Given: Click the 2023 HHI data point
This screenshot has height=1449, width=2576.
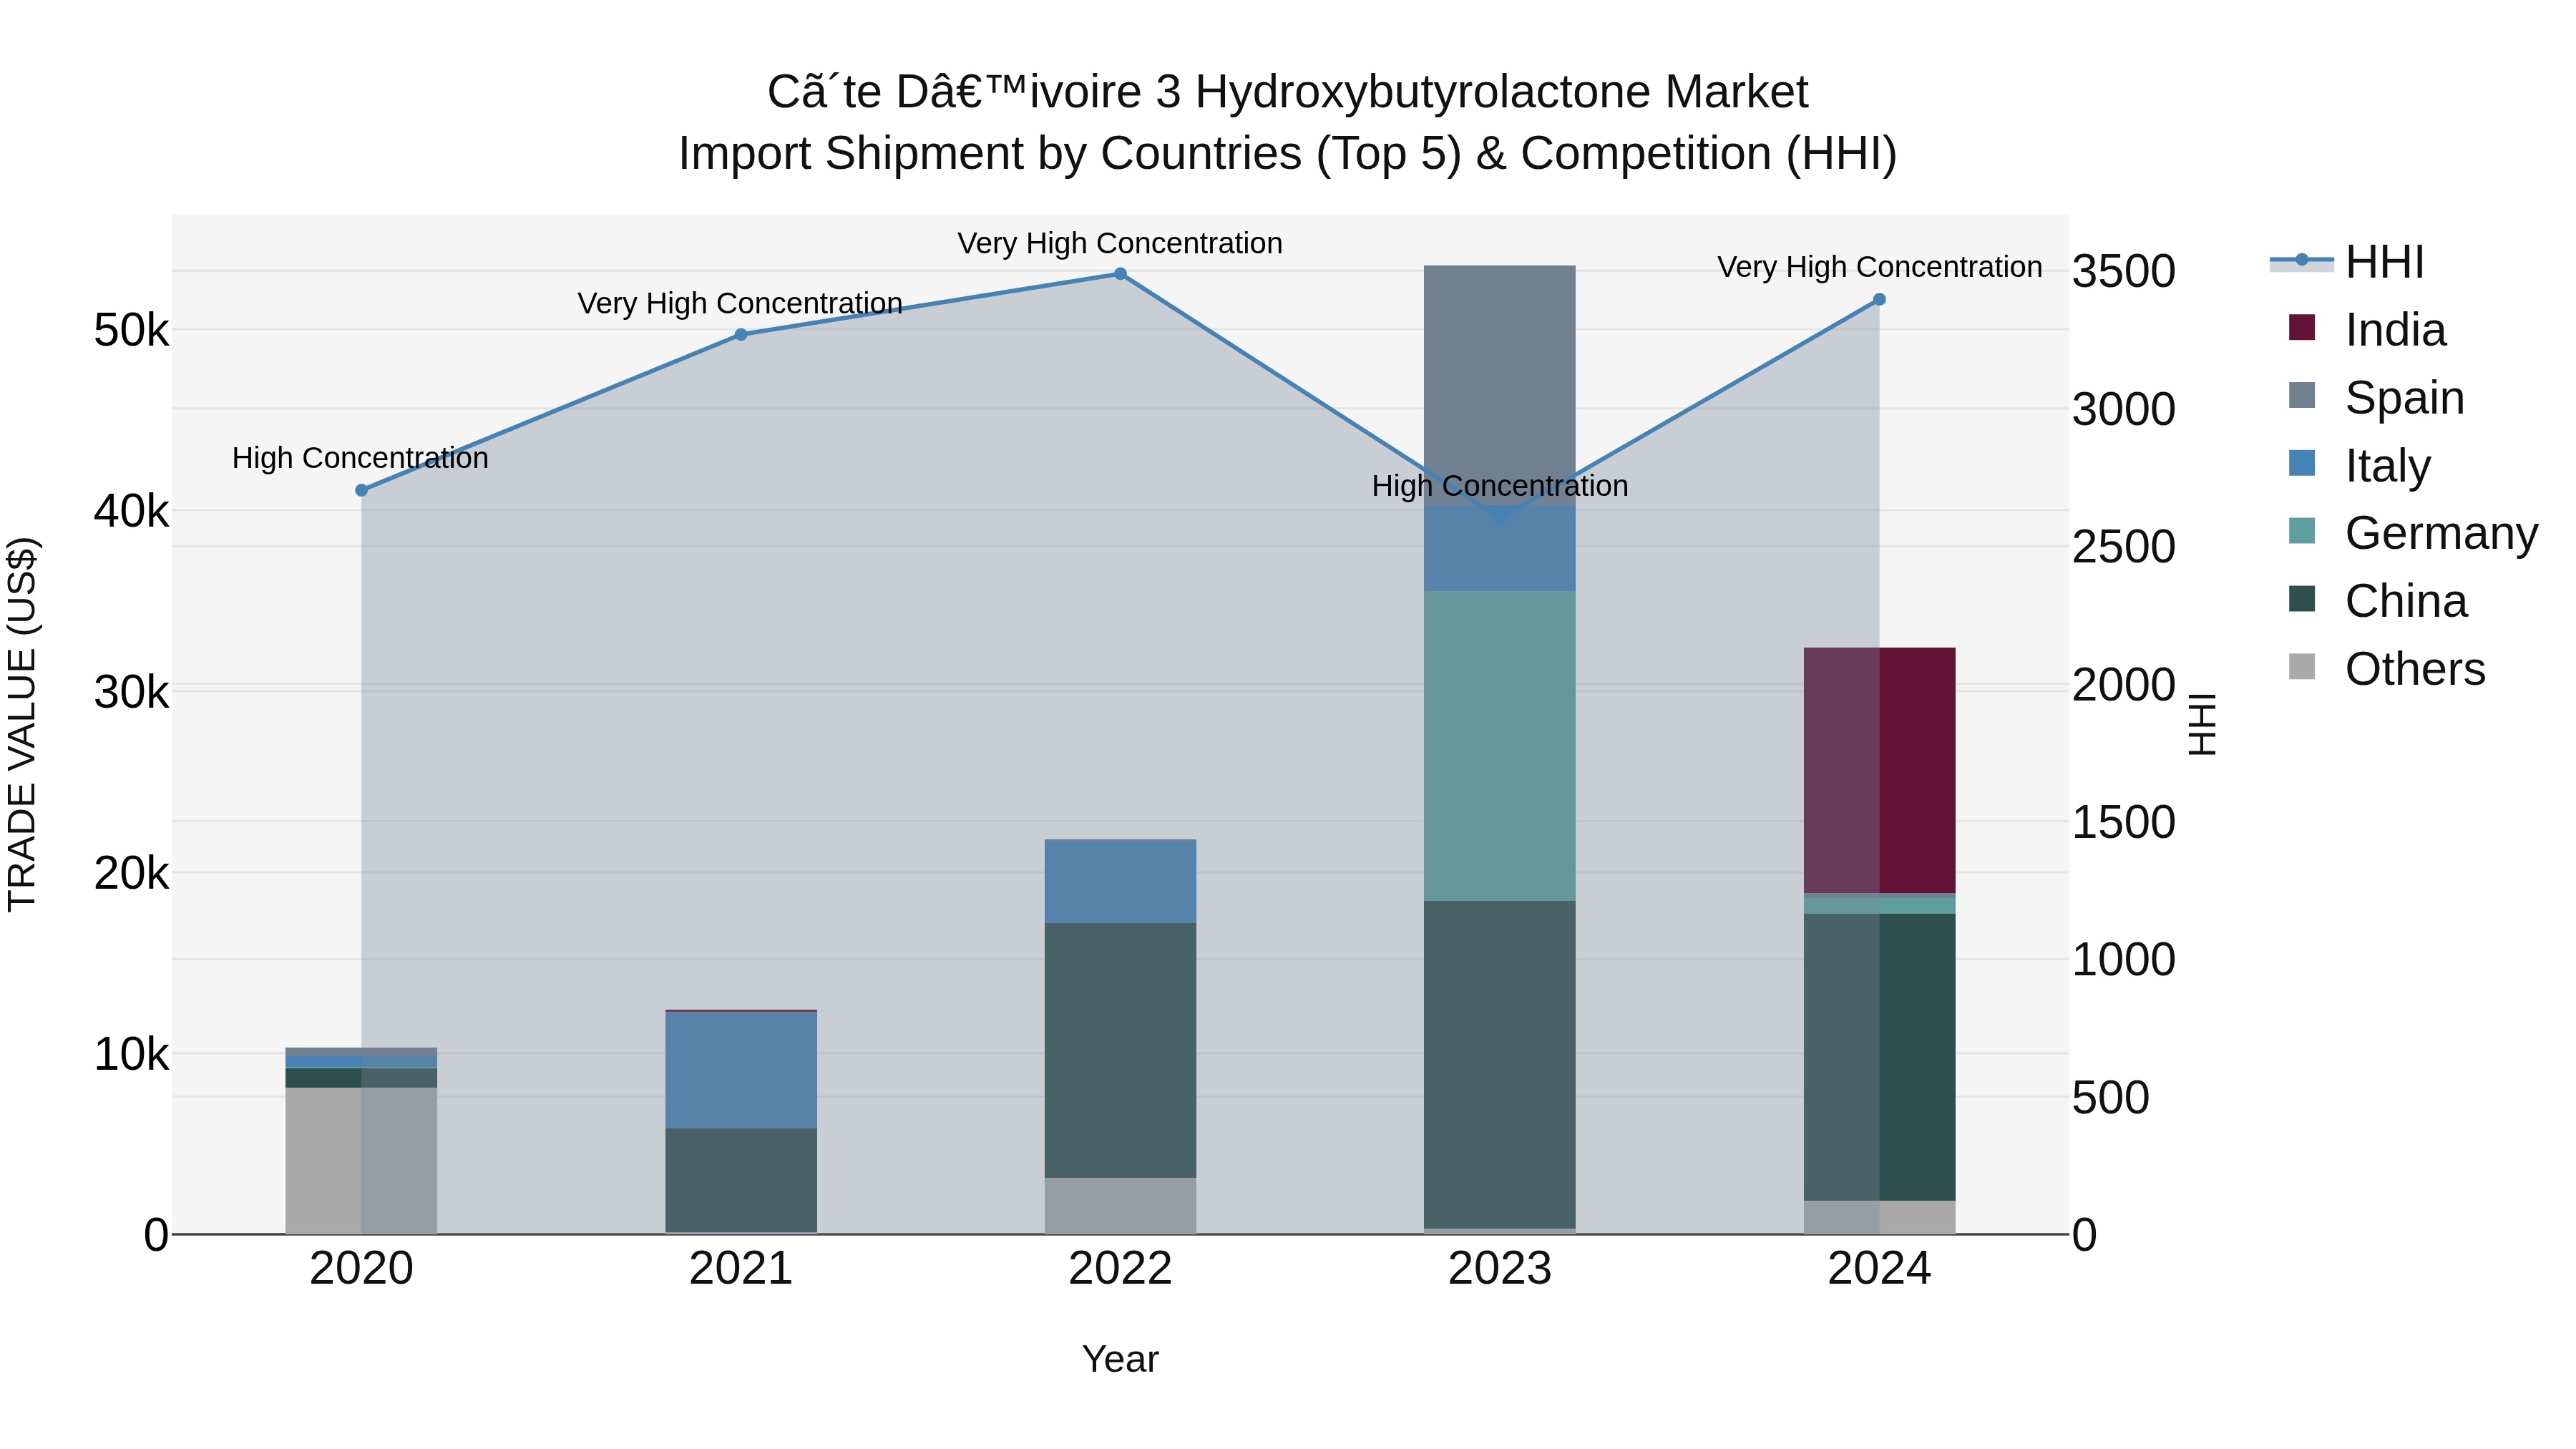Looking at the screenshot, I should [x=1500, y=517].
